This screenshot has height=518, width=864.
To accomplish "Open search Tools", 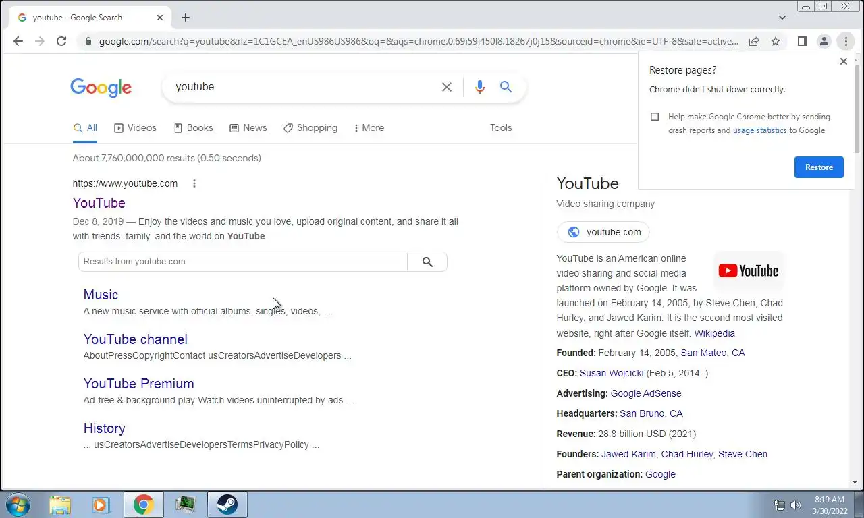I will point(501,127).
